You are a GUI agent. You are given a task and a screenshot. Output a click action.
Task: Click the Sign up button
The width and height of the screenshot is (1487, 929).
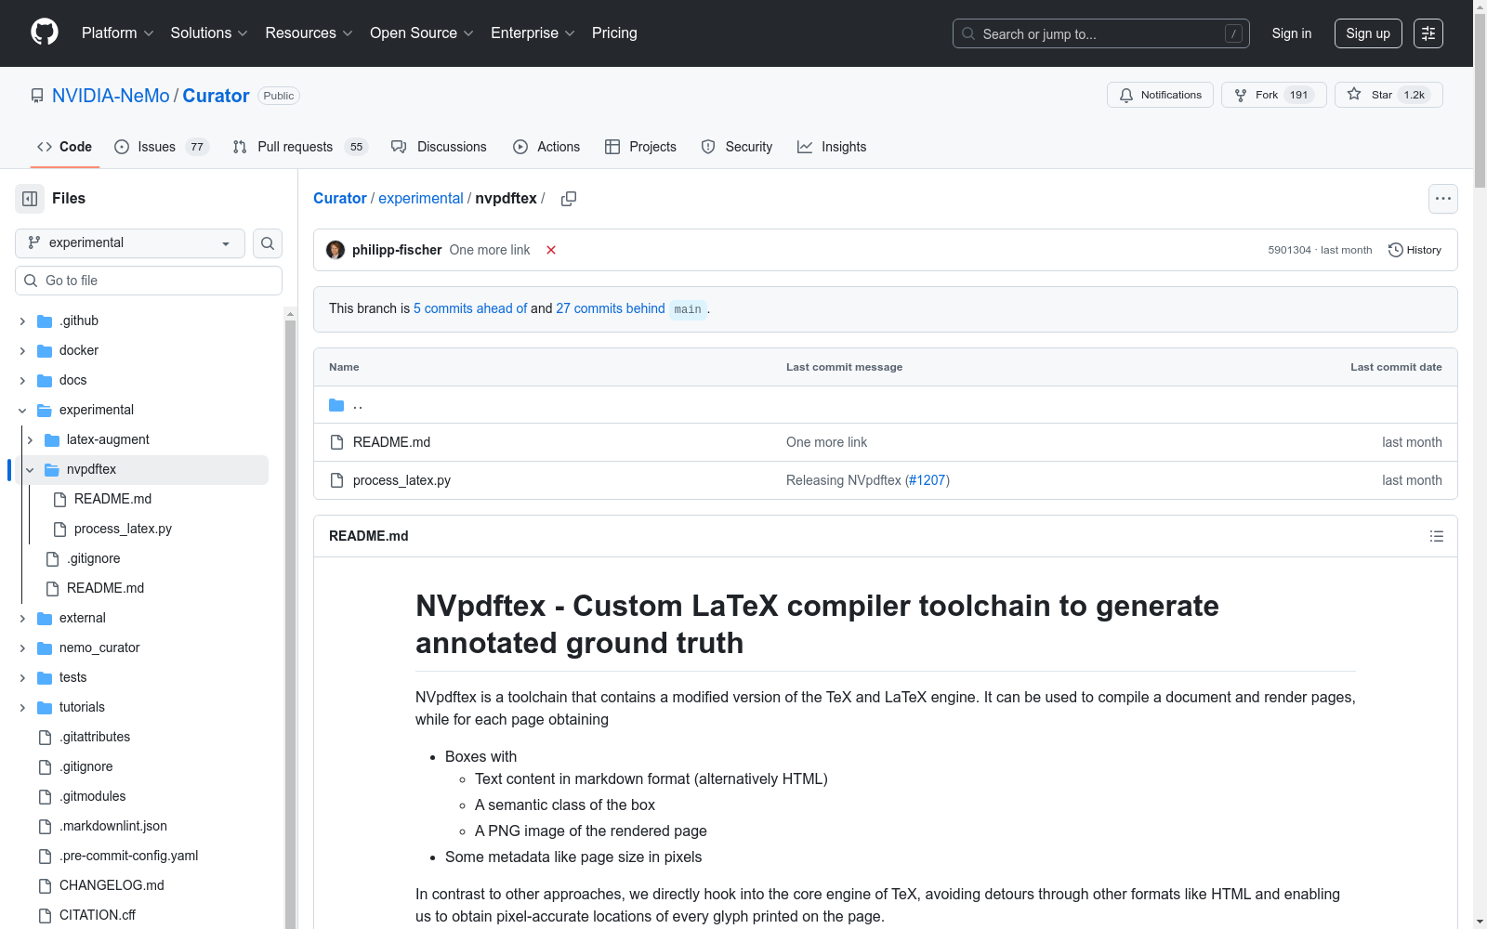(1368, 33)
